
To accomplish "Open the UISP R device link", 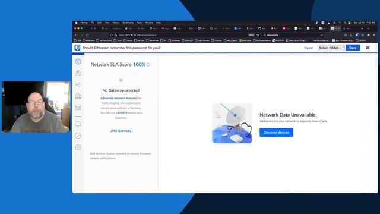I will [123, 113].
